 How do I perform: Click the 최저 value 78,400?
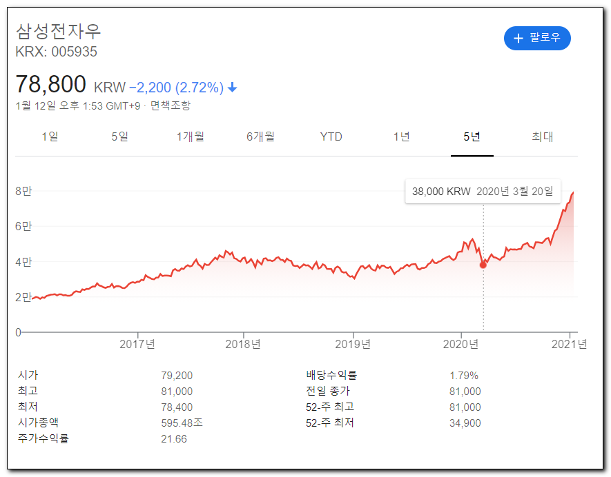tap(177, 407)
